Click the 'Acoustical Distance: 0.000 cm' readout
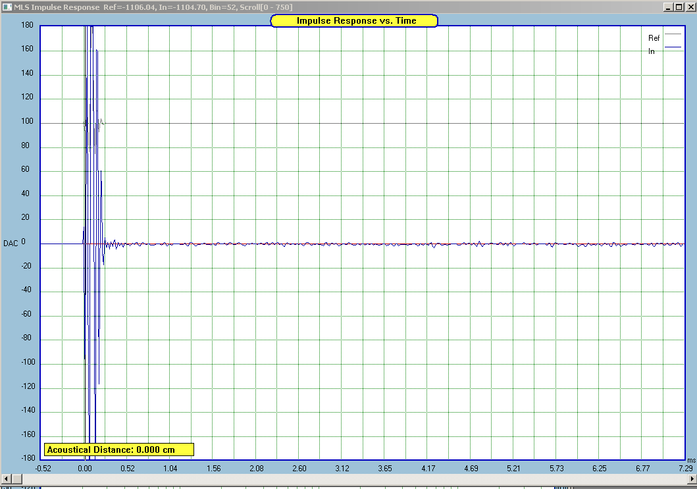 (118, 450)
